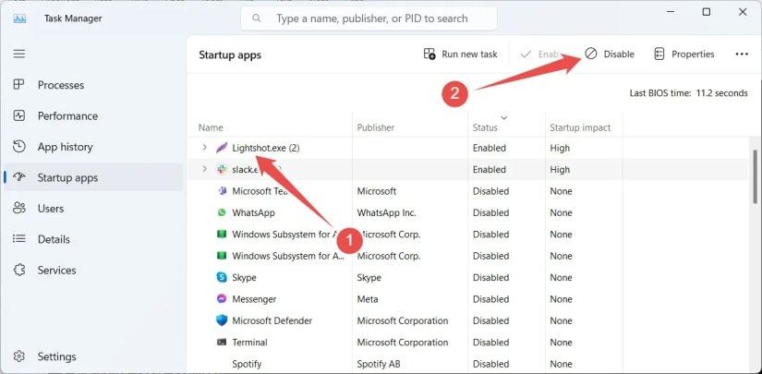Click the Lightshot app icon

click(x=222, y=148)
